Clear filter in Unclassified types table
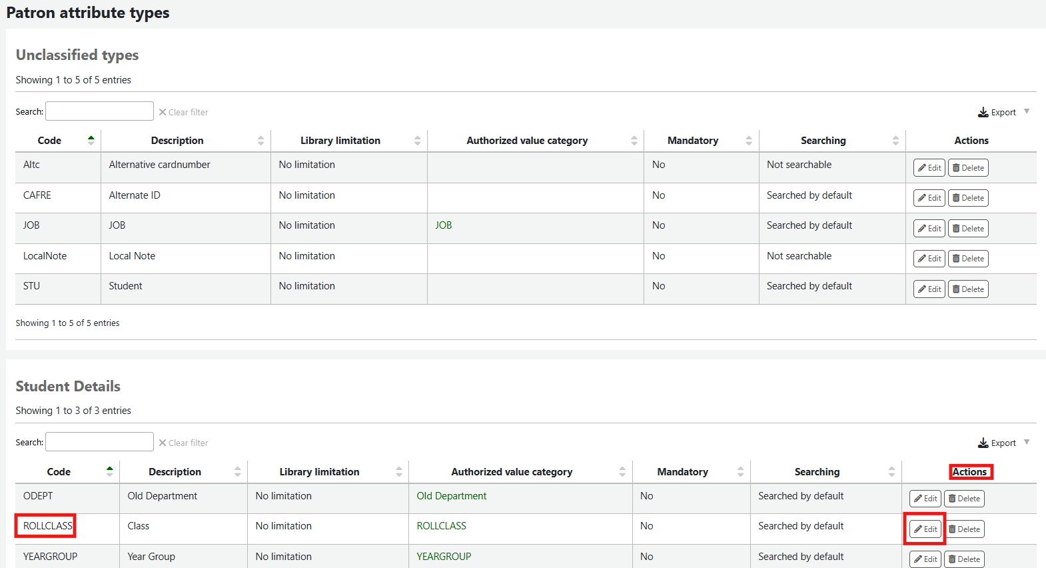1046x568 pixels. (183, 112)
